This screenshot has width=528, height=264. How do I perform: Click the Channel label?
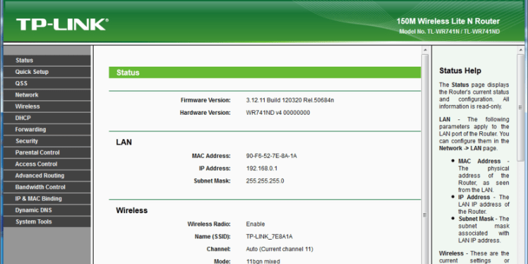click(218, 249)
